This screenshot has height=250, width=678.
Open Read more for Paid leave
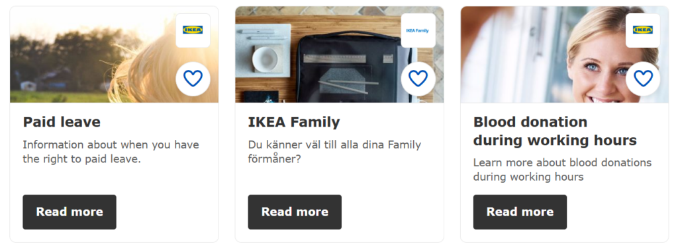click(70, 212)
